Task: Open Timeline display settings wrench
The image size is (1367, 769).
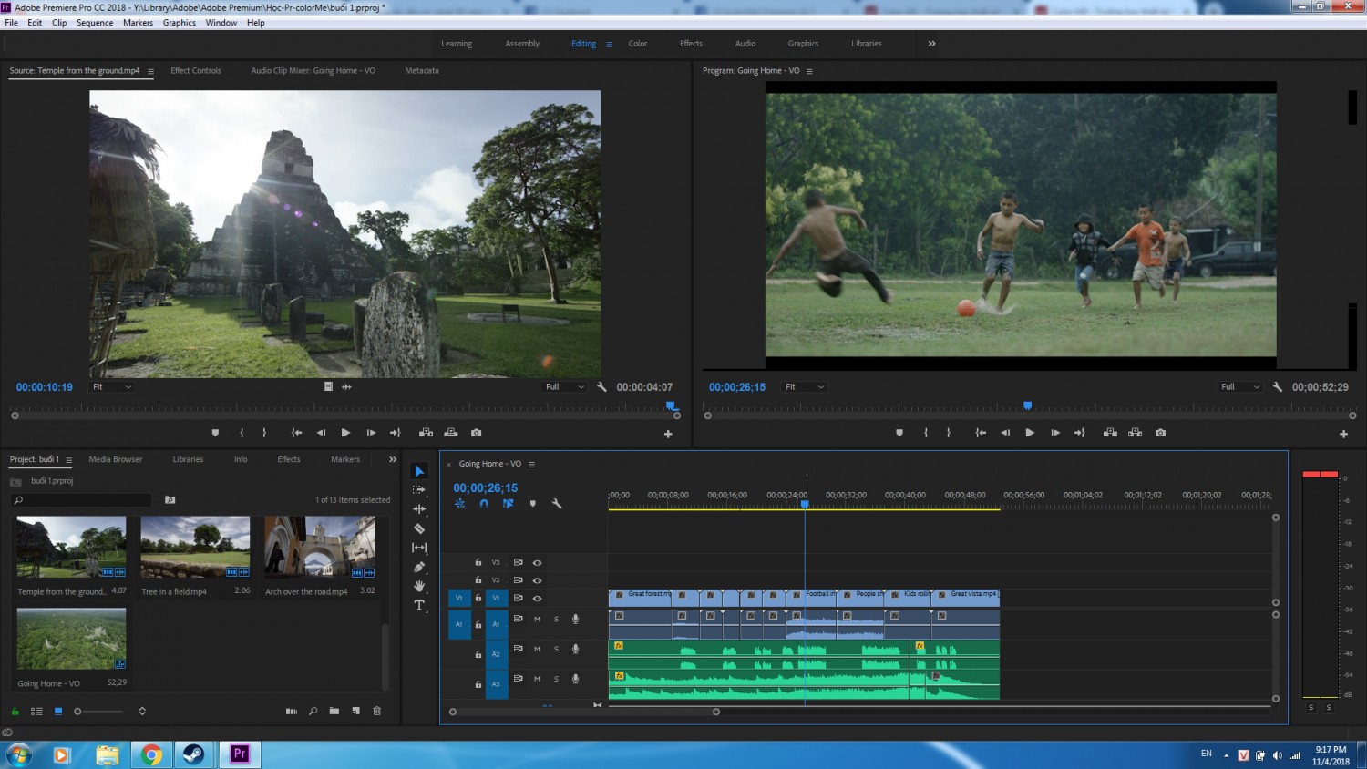Action: (557, 503)
